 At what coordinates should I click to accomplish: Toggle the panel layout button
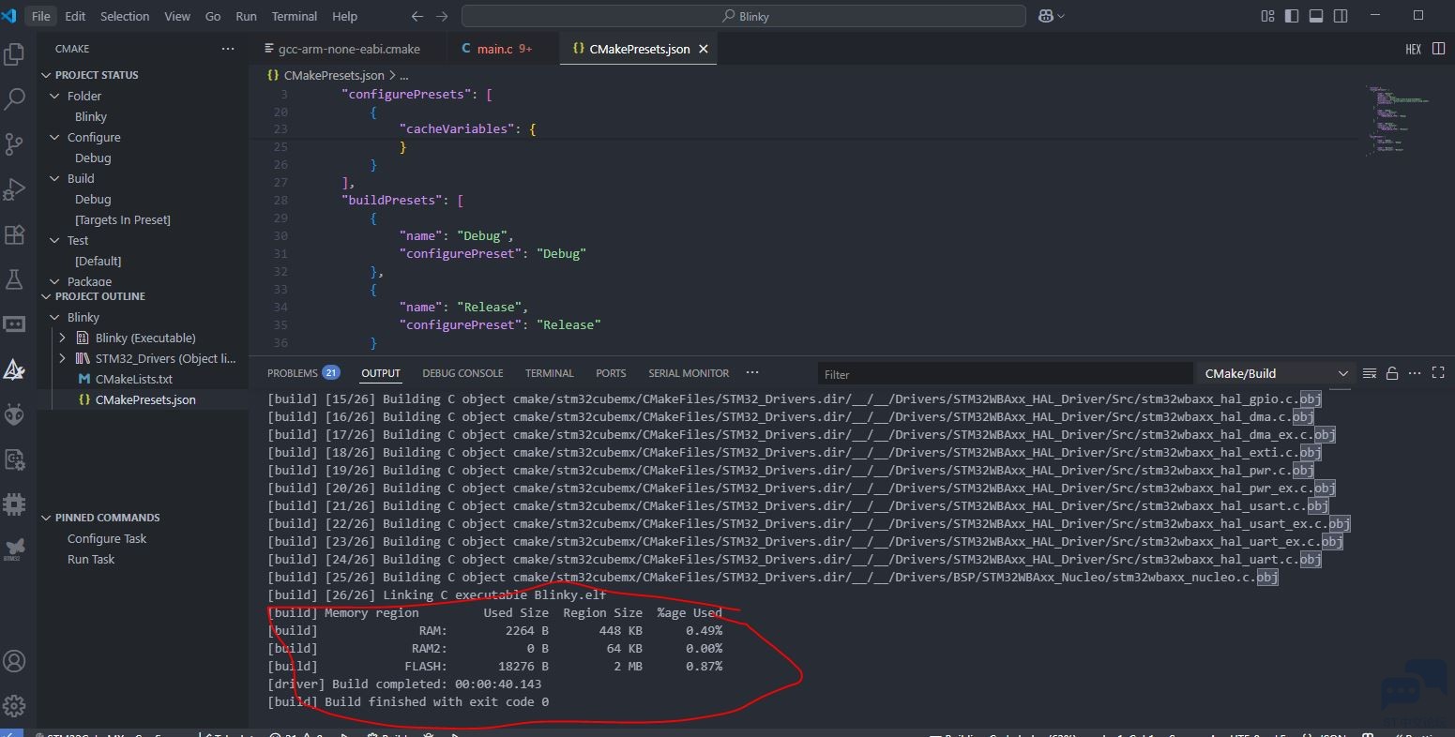coord(1316,16)
